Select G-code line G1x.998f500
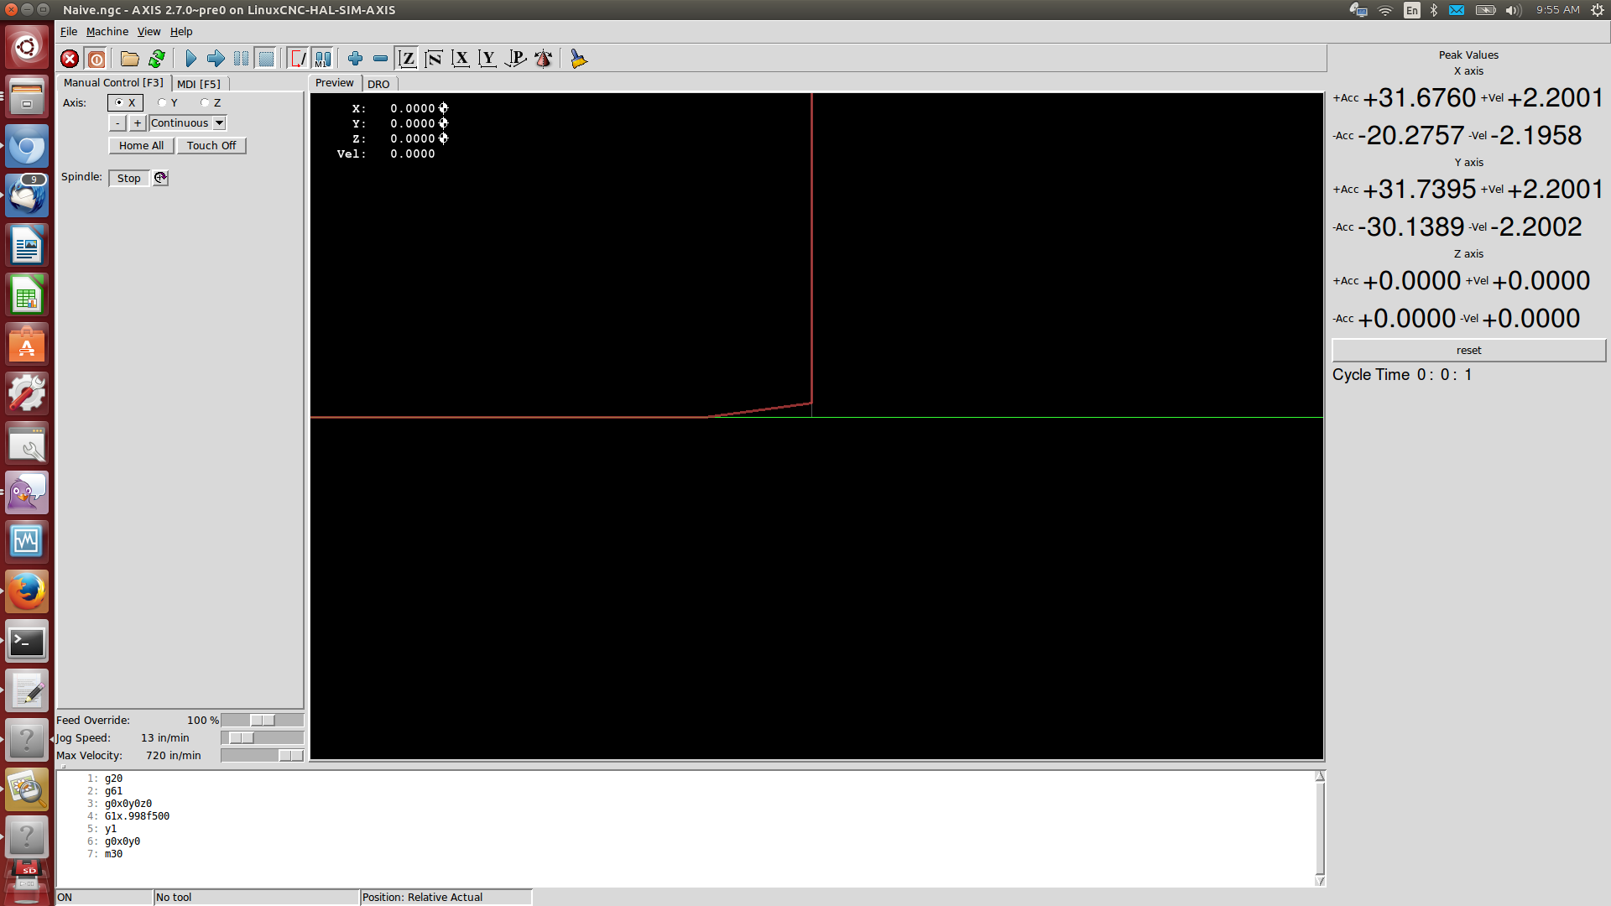 coord(137,816)
